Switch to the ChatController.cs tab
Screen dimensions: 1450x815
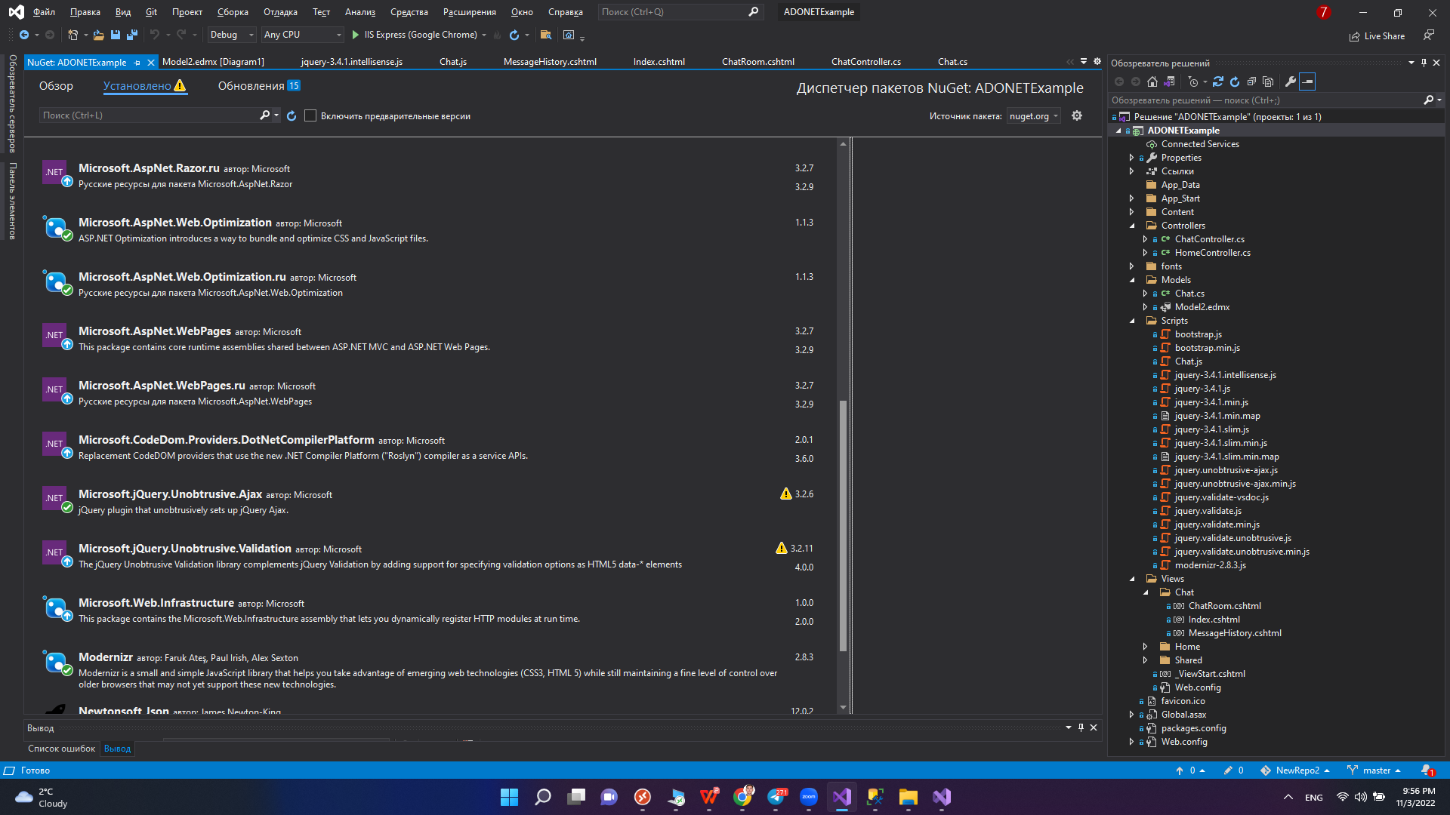click(866, 62)
